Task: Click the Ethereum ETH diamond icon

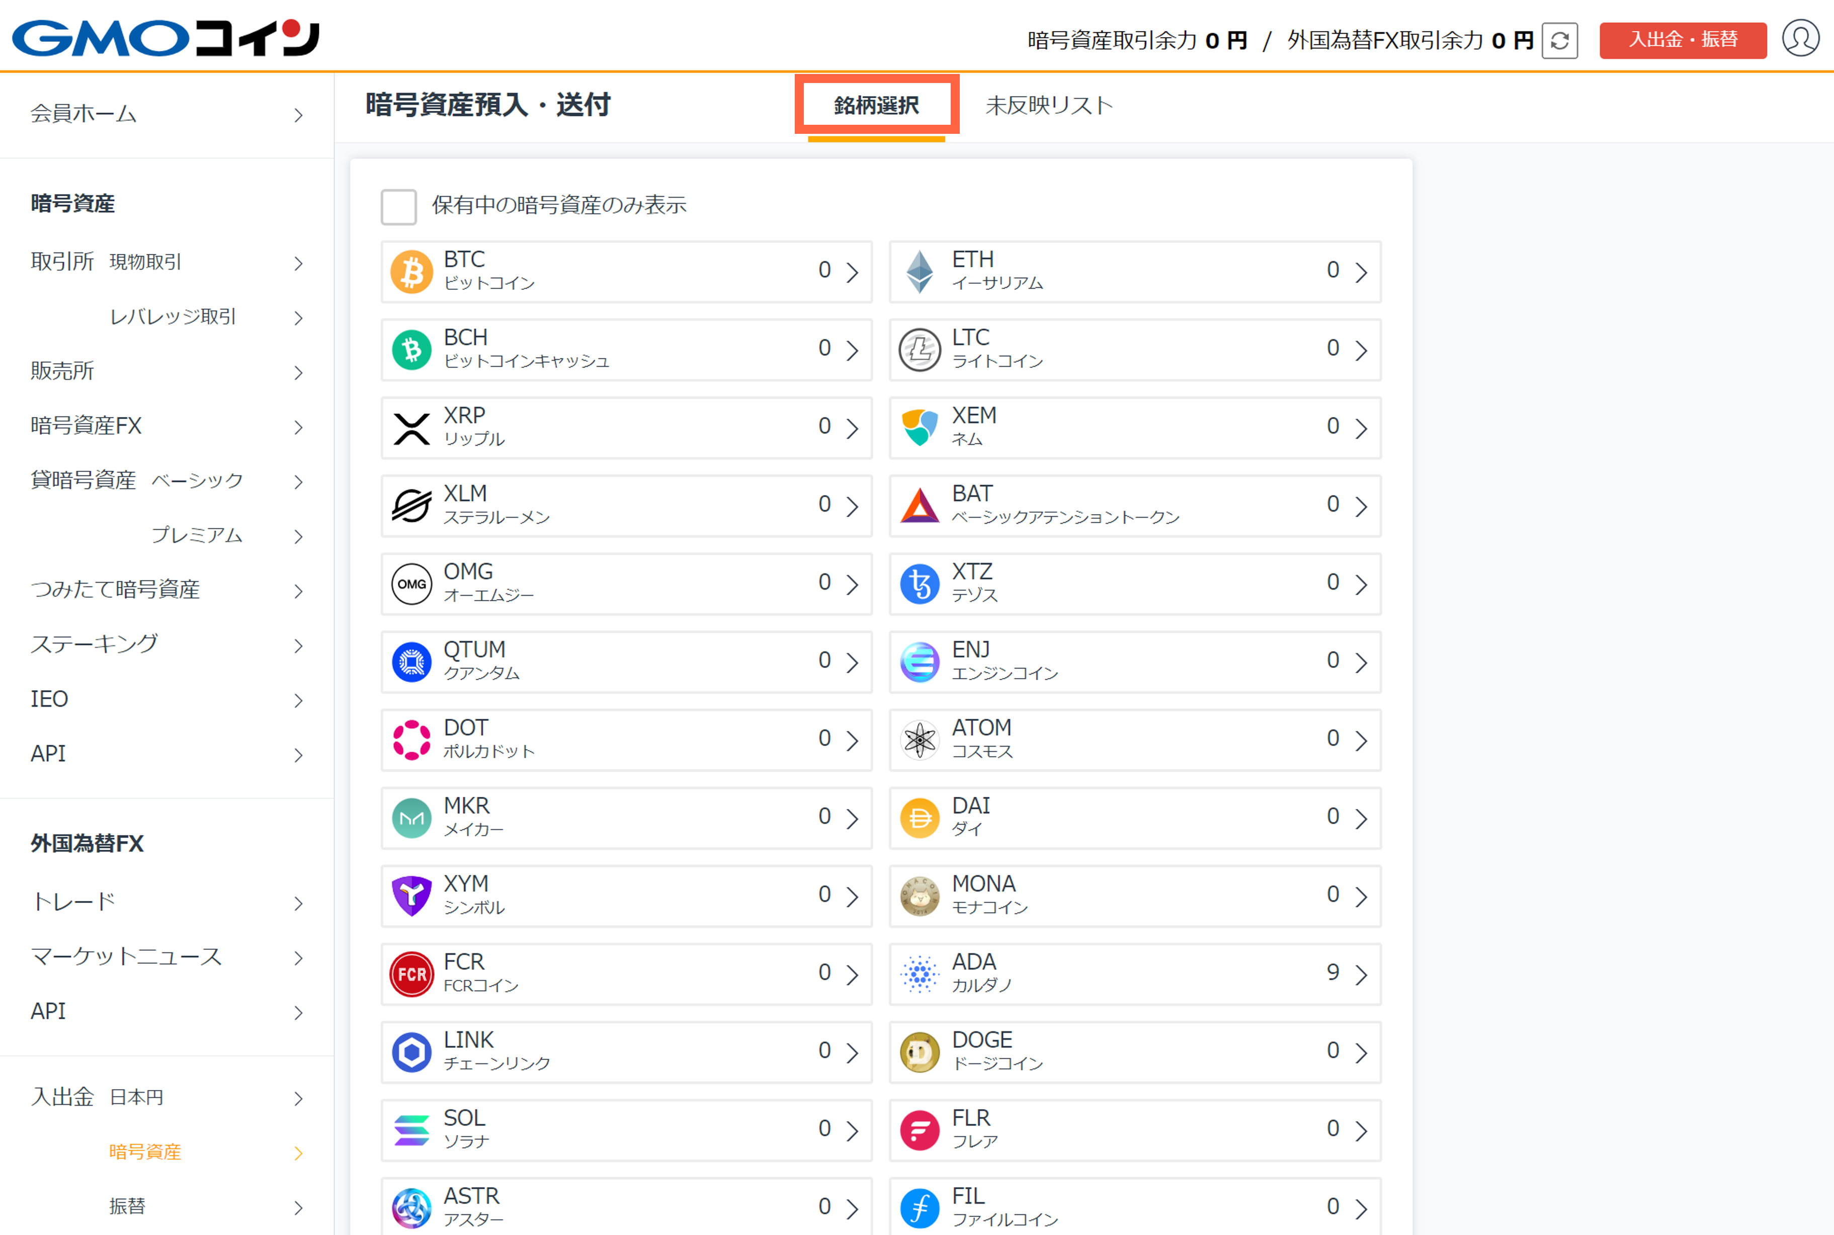Action: 919,272
